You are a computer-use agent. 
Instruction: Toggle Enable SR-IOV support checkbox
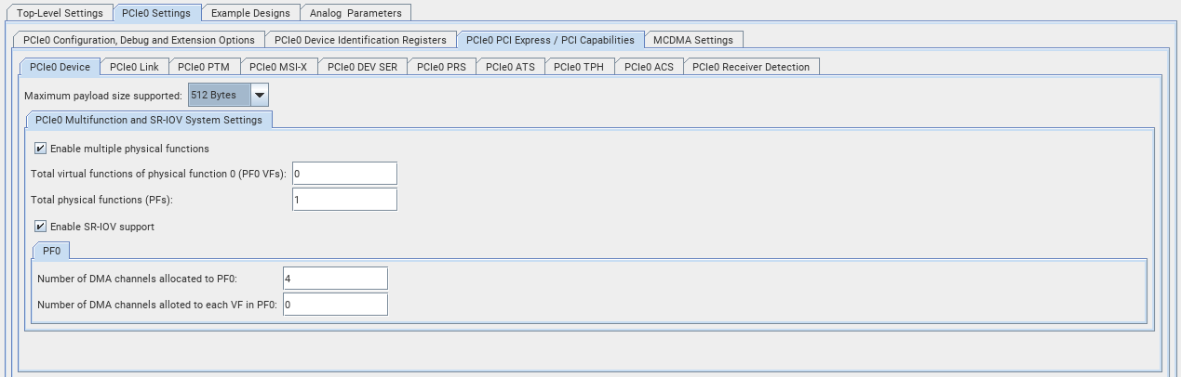point(41,227)
